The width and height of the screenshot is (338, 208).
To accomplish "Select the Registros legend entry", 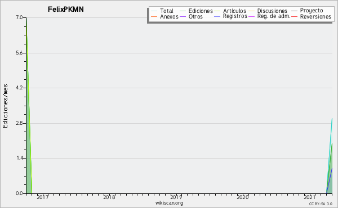I will [x=230, y=16].
